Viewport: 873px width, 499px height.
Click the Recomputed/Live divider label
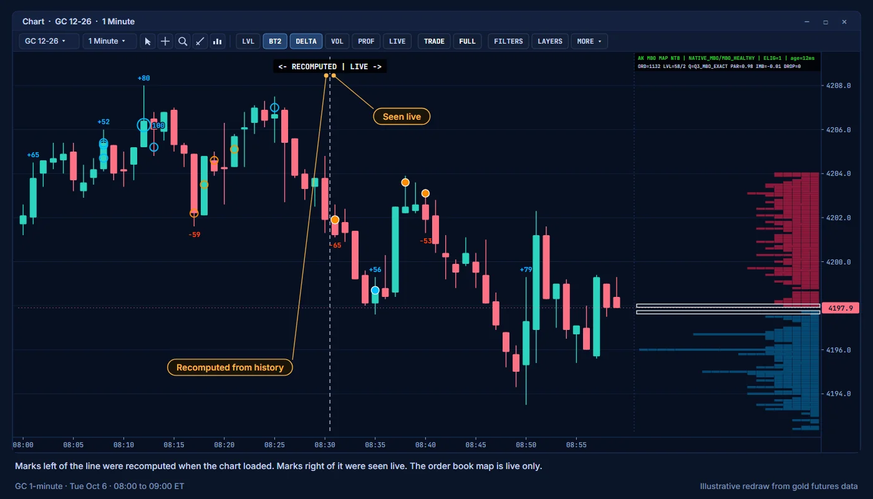(330, 66)
